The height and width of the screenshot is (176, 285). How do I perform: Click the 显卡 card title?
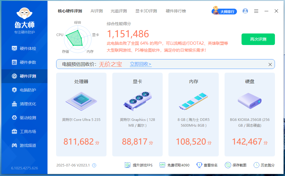137,81
